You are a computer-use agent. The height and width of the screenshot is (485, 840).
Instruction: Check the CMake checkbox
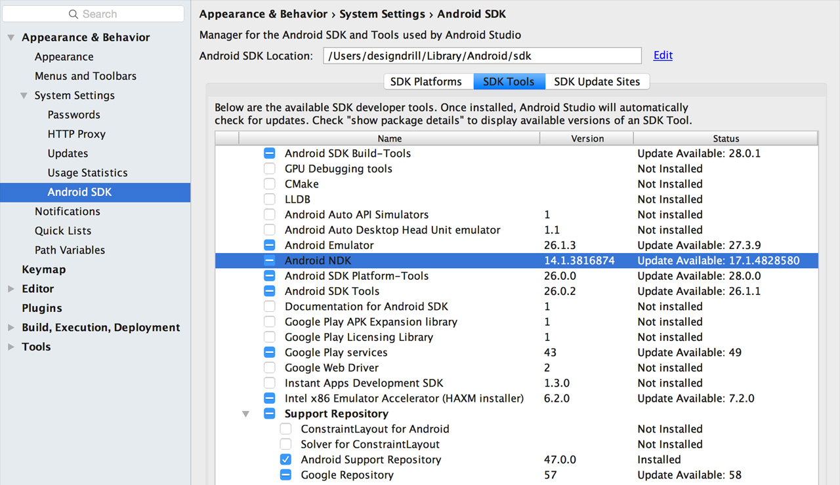coord(269,184)
